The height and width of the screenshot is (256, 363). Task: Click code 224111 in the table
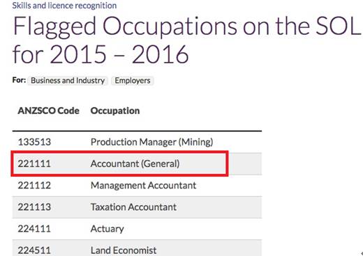click(34, 229)
